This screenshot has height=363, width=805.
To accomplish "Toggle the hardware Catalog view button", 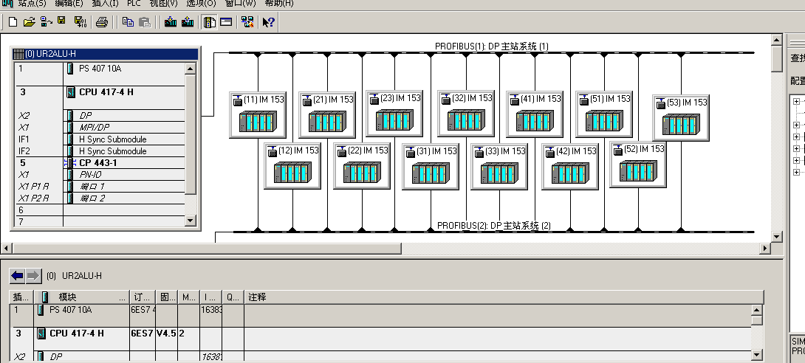I will coord(210,22).
